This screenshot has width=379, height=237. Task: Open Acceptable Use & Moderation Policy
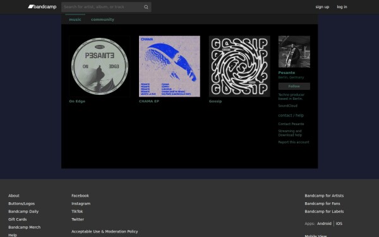[105, 231]
